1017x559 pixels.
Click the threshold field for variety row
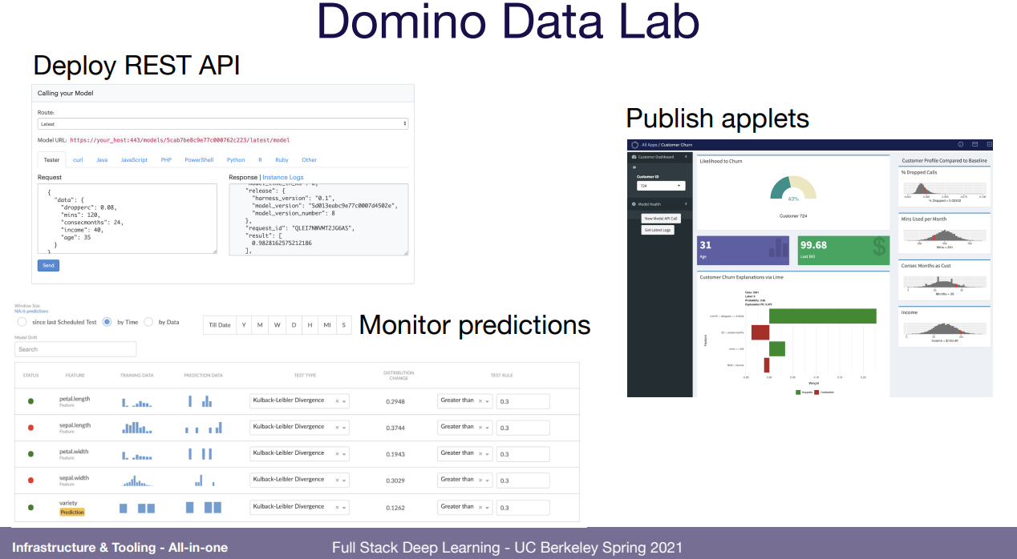523,508
